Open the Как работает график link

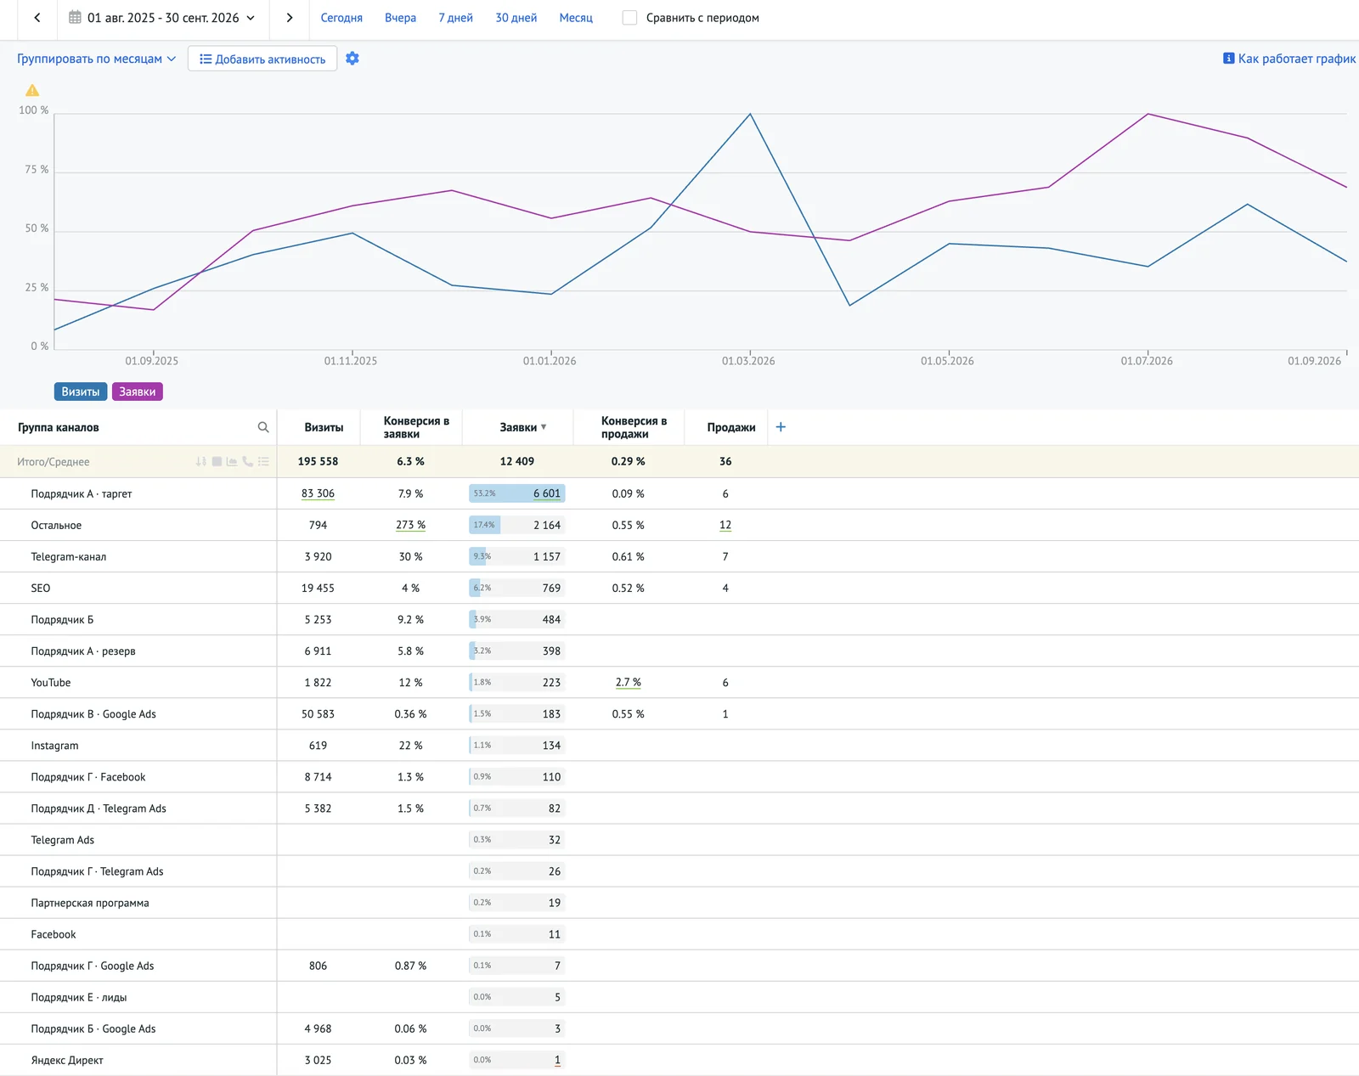pos(1296,59)
